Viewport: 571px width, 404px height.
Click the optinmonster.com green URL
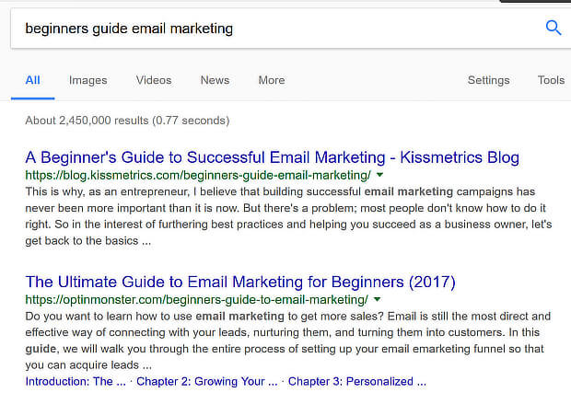pyautogui.click(x=197, y=300)
